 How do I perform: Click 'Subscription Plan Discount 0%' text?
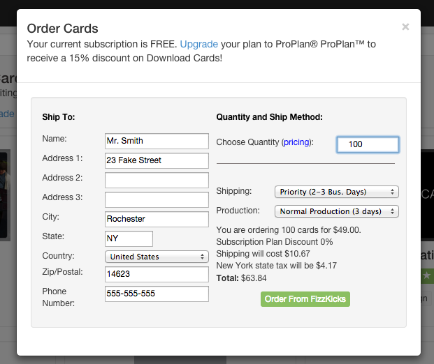[x=274, y=242]
